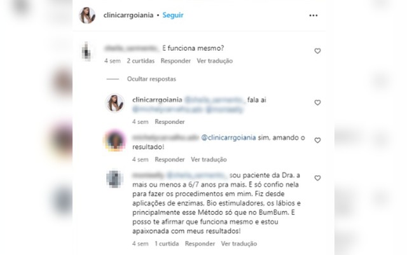
Task: Show translation for the last long comment
Action: pyautogui.click(x=239, y=244)
